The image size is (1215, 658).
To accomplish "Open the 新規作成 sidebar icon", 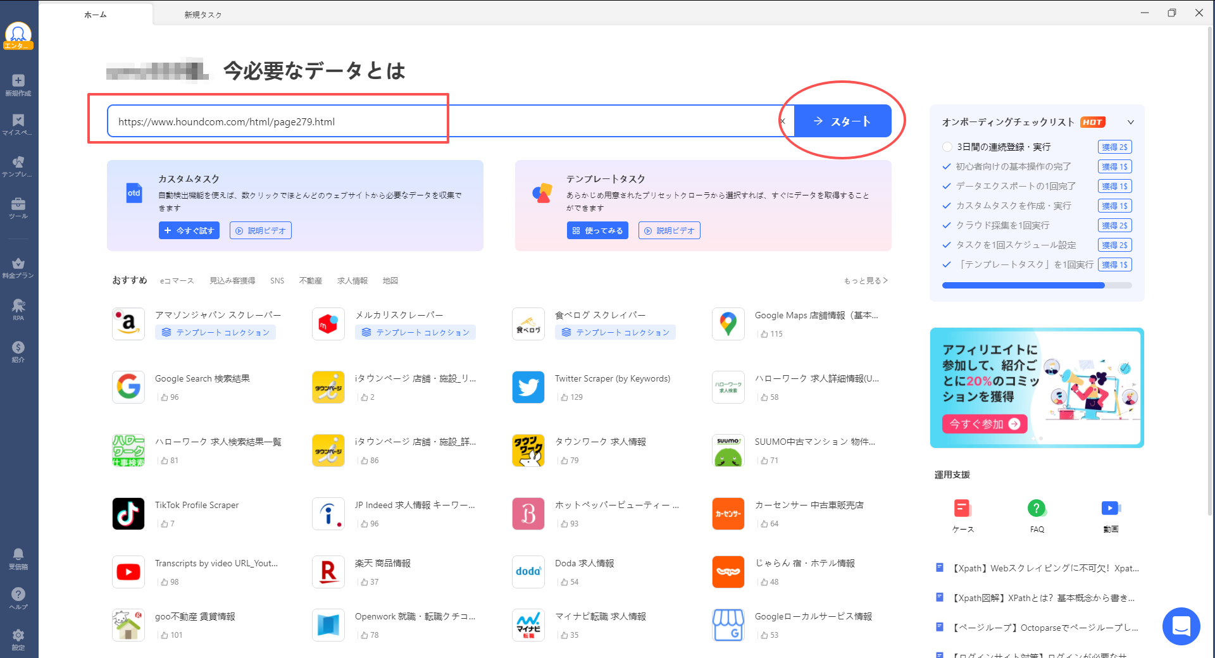I will pyautogui.click(x=18, y=84).
